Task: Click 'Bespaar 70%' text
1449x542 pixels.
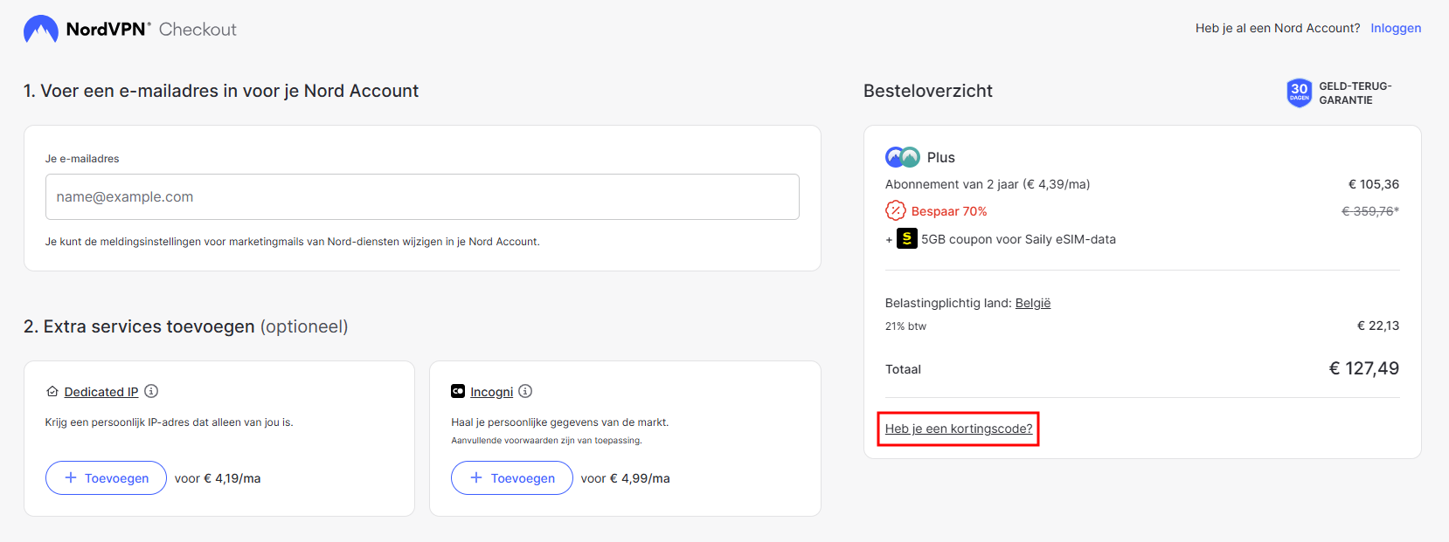Action: pos(949,211)
